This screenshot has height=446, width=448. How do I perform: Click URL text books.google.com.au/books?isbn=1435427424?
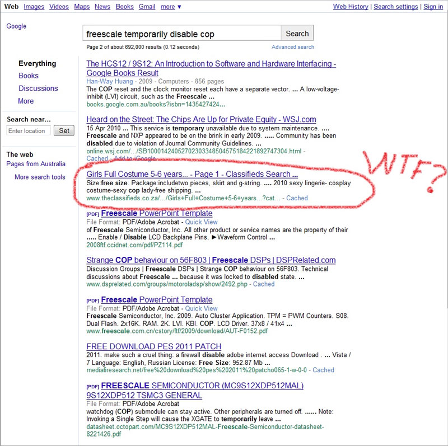pos(156,104)
